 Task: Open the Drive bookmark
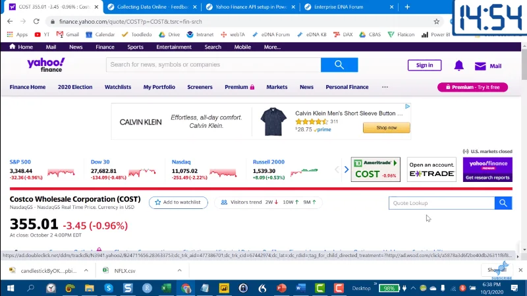(x=169, y=34)
